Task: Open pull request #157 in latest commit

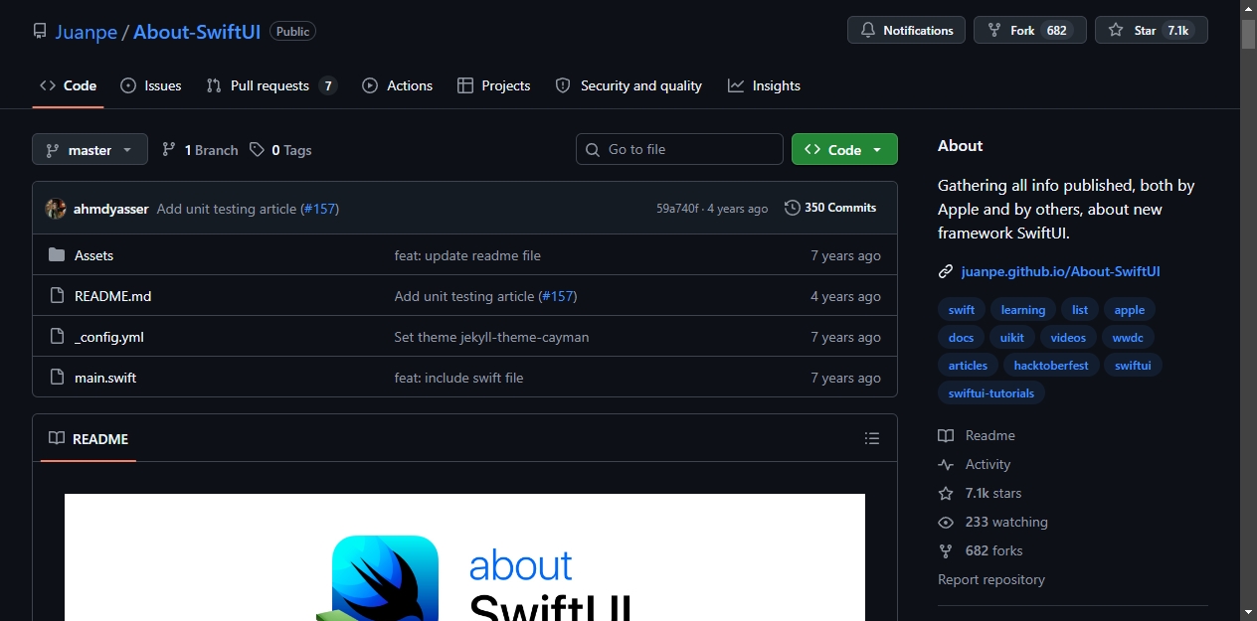Action: pos(319,209)
